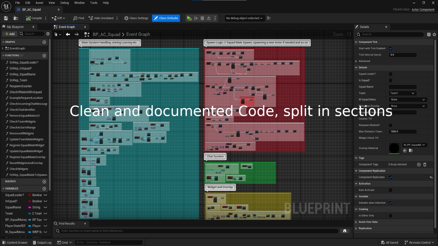
Task: Remove all Component Tags with trash icon
Action: pyautogui.click(x=425, y=164)
